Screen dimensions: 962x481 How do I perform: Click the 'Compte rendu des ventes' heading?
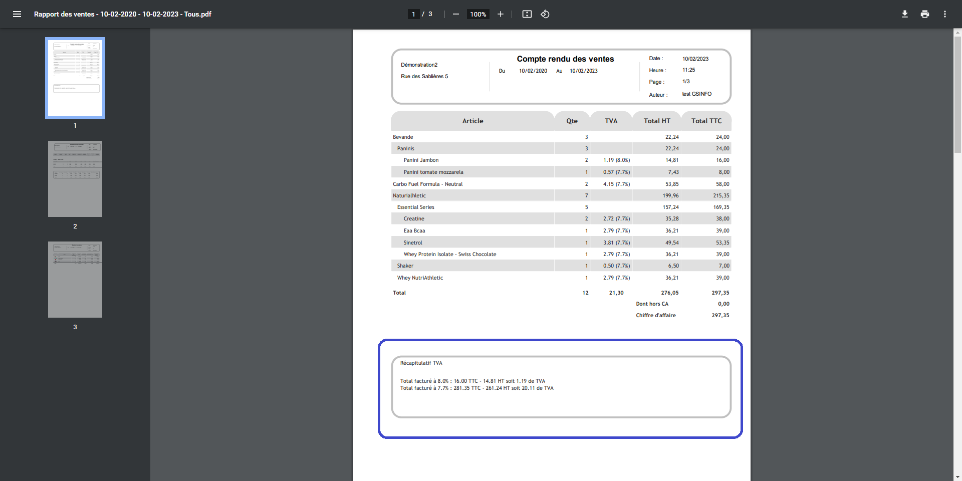565,59
